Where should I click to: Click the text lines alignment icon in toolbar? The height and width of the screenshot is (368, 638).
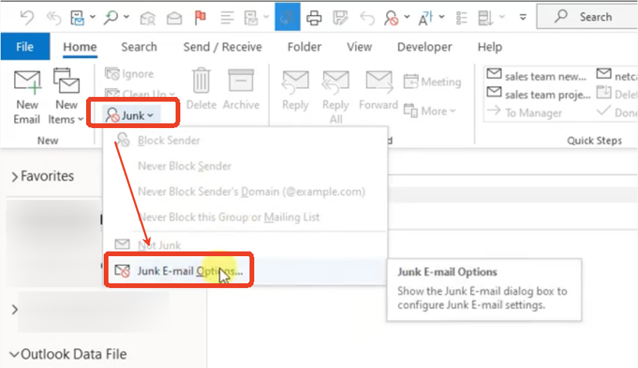click(226, 18)
